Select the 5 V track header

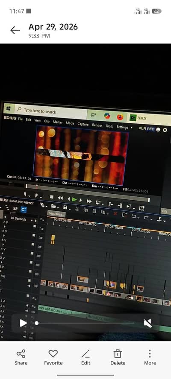coord(3,240)
